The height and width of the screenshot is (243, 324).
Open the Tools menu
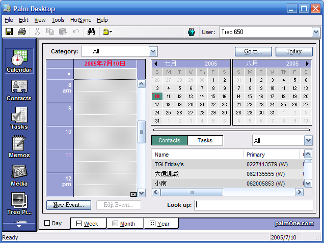[58, 20]
